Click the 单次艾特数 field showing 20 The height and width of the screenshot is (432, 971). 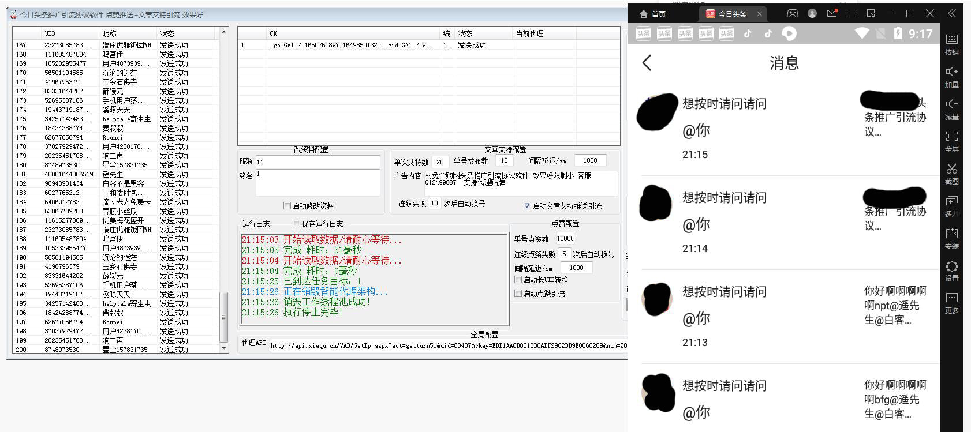point(440,162)
